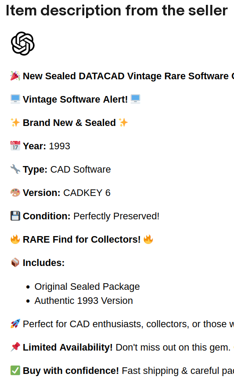Click the floppy disk emoji next to Condition
Screen dimensions: 234x388
point(15,216)
